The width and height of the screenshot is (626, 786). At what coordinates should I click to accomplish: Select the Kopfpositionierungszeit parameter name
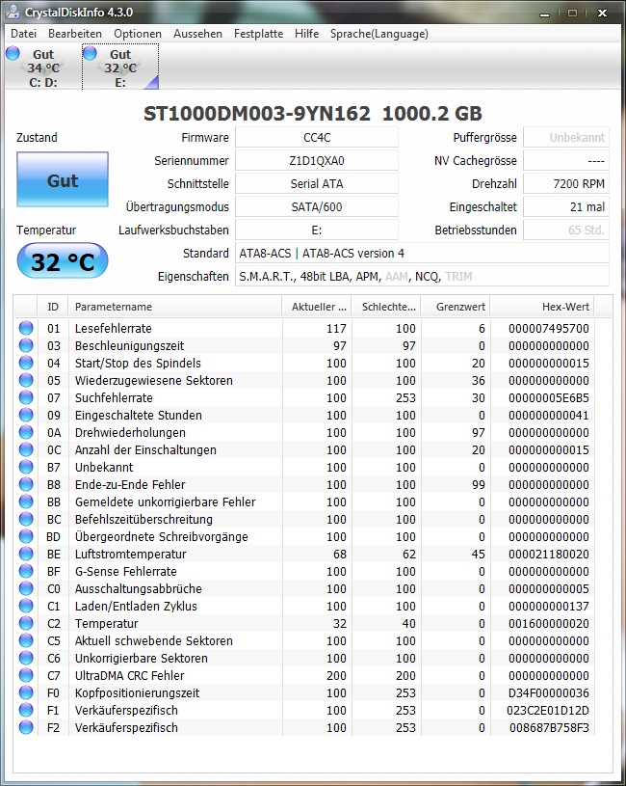click(x=137, y=692)
